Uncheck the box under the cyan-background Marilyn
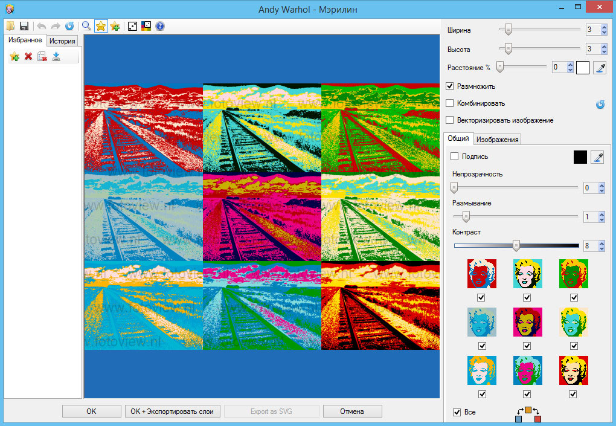 [527, 297]
